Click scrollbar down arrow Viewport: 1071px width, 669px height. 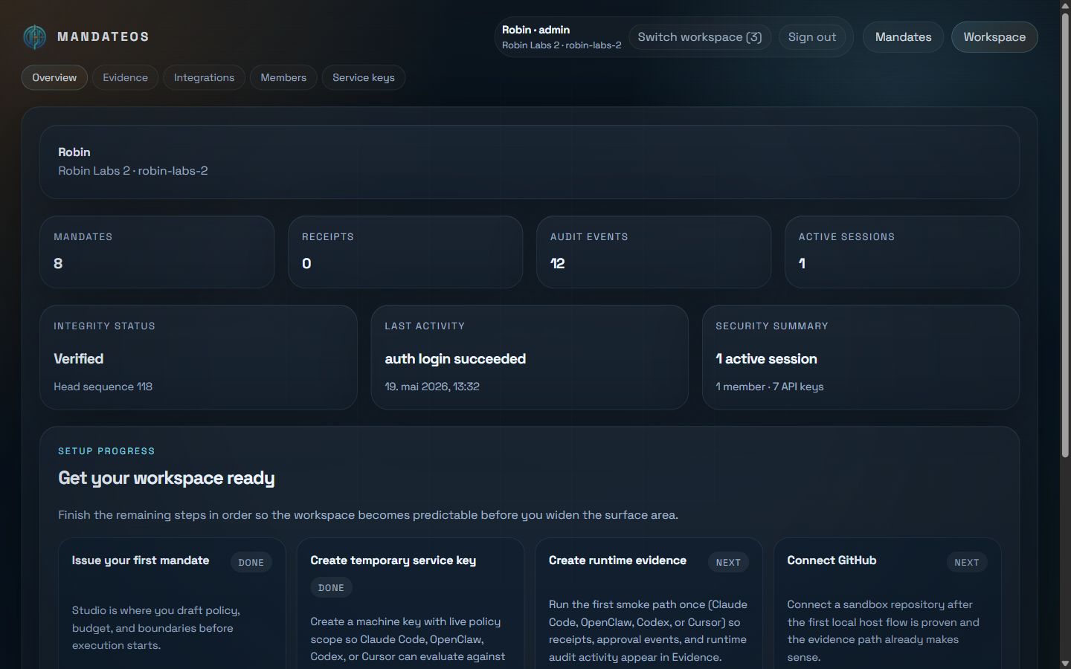(x=1065, y=663)
